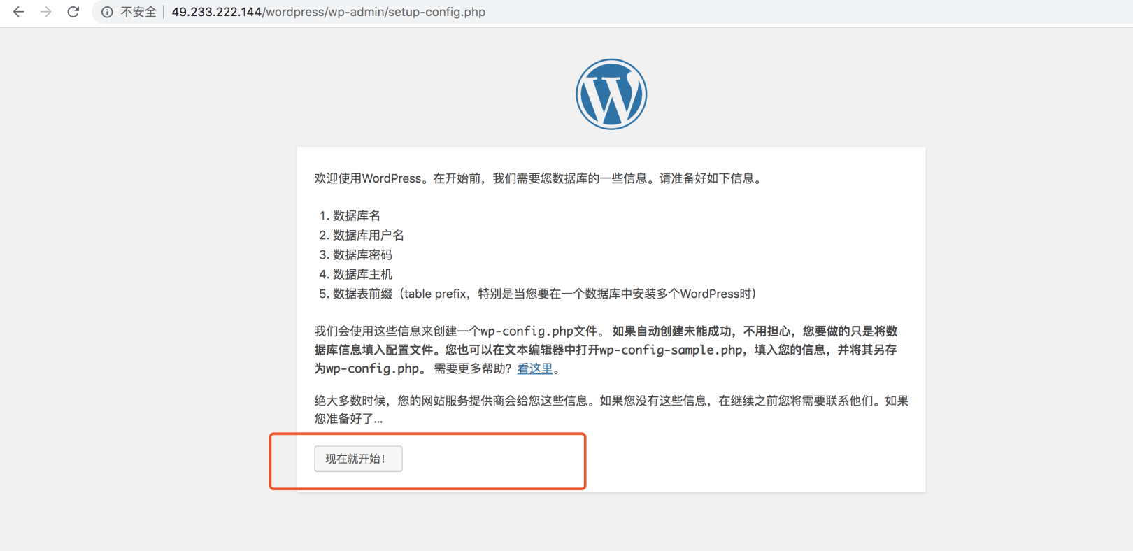
Task: Click list item 数据库用户名
Action: pyautogui.click(x=369, y=235)
